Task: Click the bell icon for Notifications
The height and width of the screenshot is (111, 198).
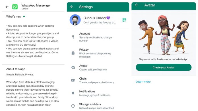Action: click(x=73, y=93)
